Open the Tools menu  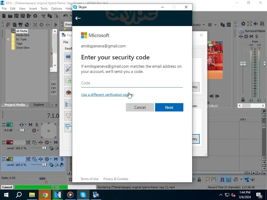click(44, 9)
